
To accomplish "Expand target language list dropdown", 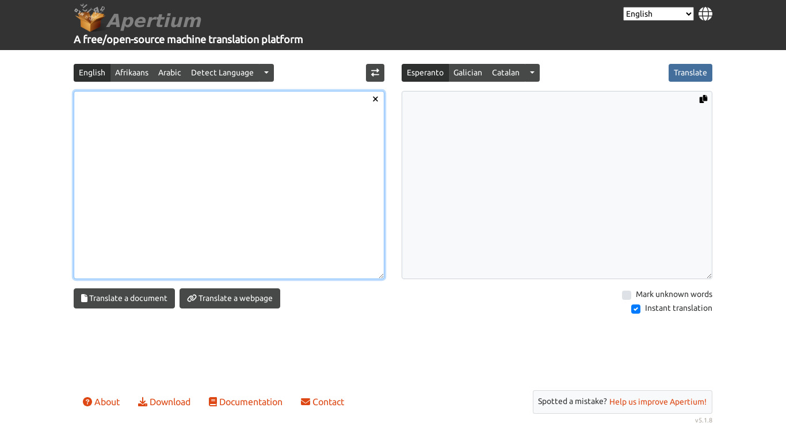I will coord(532,73).
